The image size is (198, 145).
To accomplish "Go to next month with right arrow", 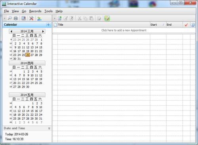I will 43,31.
